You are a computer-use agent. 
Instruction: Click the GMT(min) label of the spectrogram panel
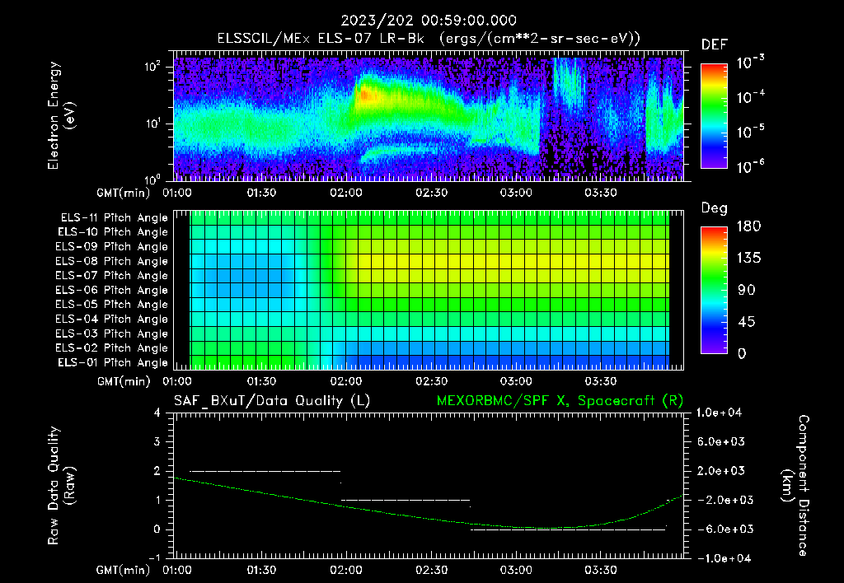click(x=124, y=193)
